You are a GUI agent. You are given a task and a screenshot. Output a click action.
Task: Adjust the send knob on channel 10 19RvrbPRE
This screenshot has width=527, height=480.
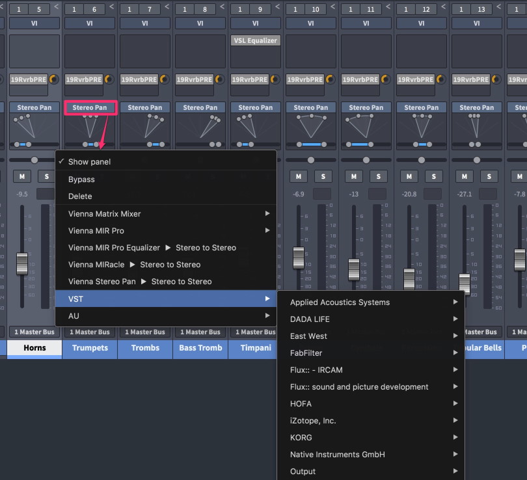click(x=331, y=79)
